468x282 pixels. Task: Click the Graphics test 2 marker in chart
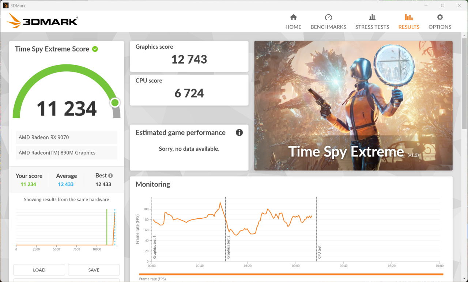(x=228, y=247)
